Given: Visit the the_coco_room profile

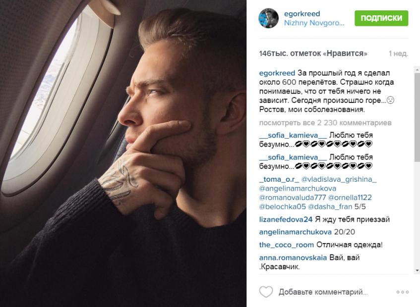Looking at the screenshot, I should [x=286, y=245].
